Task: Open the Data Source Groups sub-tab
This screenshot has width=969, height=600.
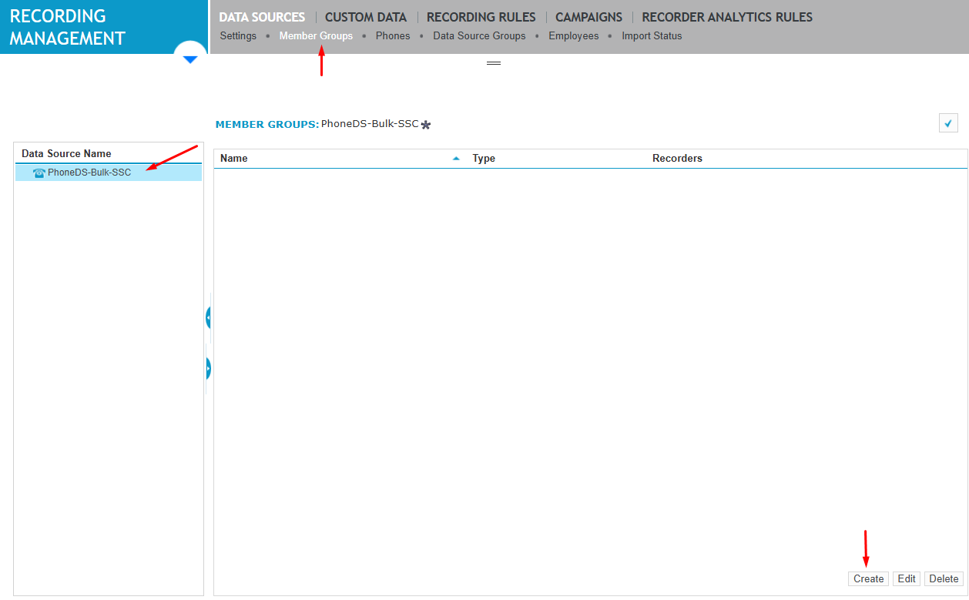Action: pos(479,36)
